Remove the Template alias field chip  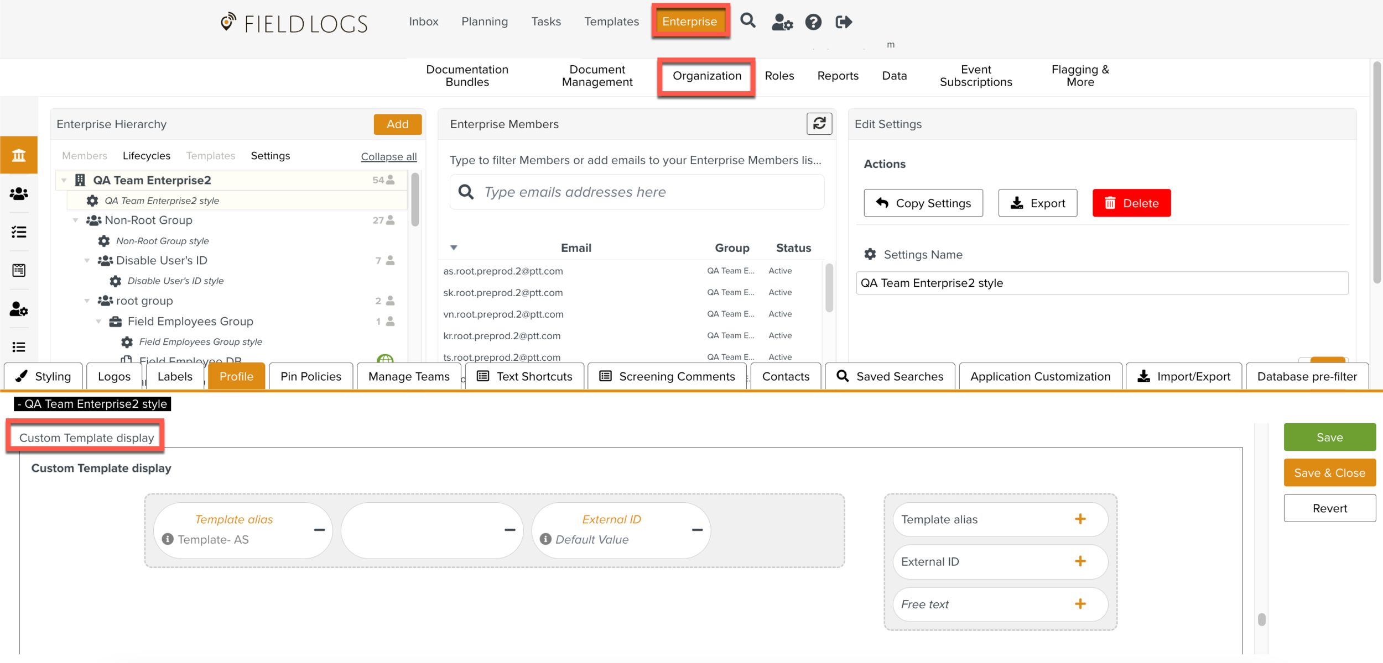[319, 530]
